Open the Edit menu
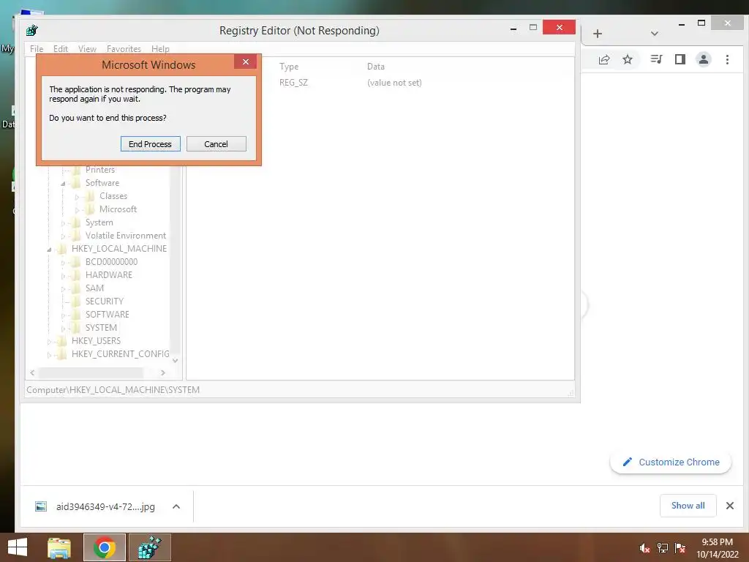Image resolution: width=749 pixels, height=562 pixels. (60, 49)
